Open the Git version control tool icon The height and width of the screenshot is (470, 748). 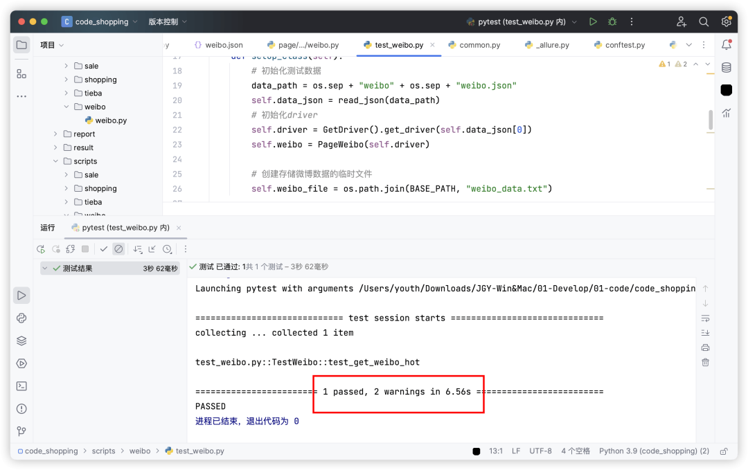(x=21, y=431)
